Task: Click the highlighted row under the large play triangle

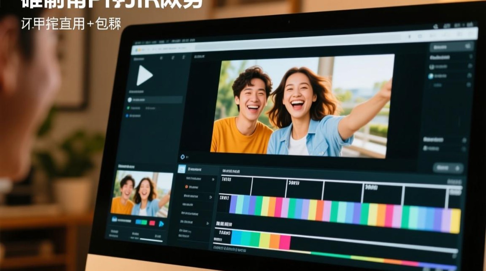Action: 155,100
